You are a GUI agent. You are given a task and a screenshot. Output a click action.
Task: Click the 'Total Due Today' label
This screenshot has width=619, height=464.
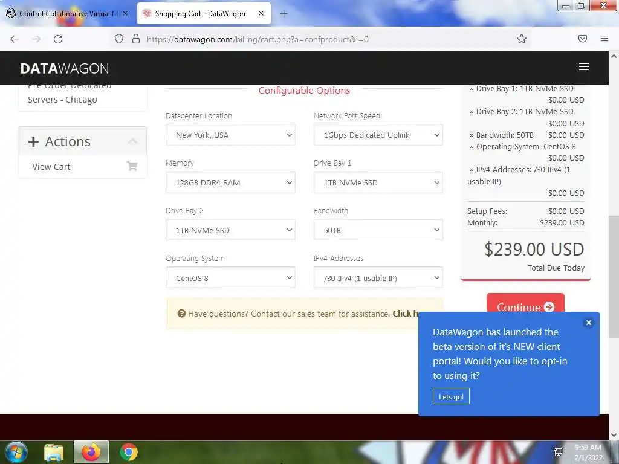tap(556, 268)
